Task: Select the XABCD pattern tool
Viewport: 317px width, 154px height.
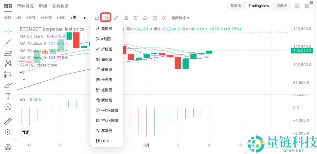Action: pos(8,64)
